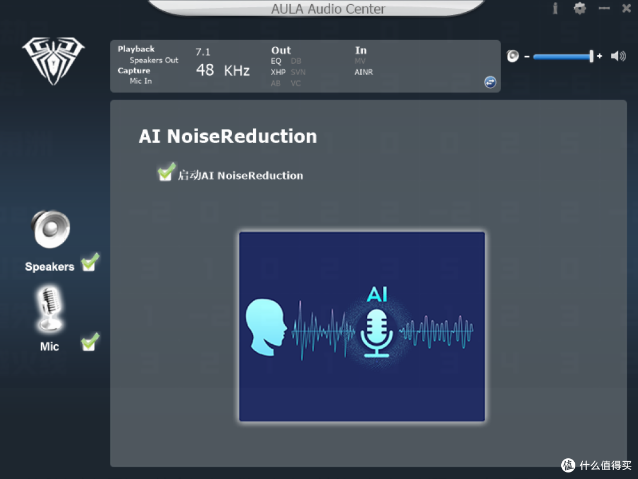638x479 pixels.
Task: Mute audio with the speaker icon
Action: pyautogui.click(x=618, y=56)
